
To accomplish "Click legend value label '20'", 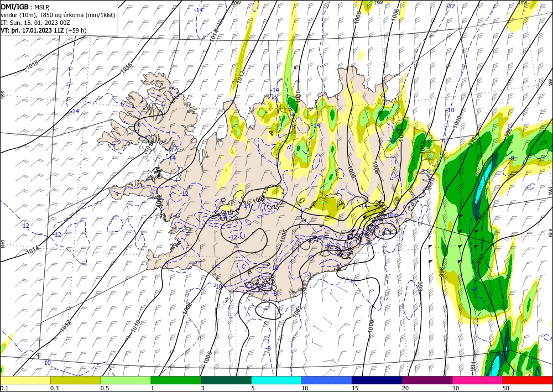I will point(405,388).
